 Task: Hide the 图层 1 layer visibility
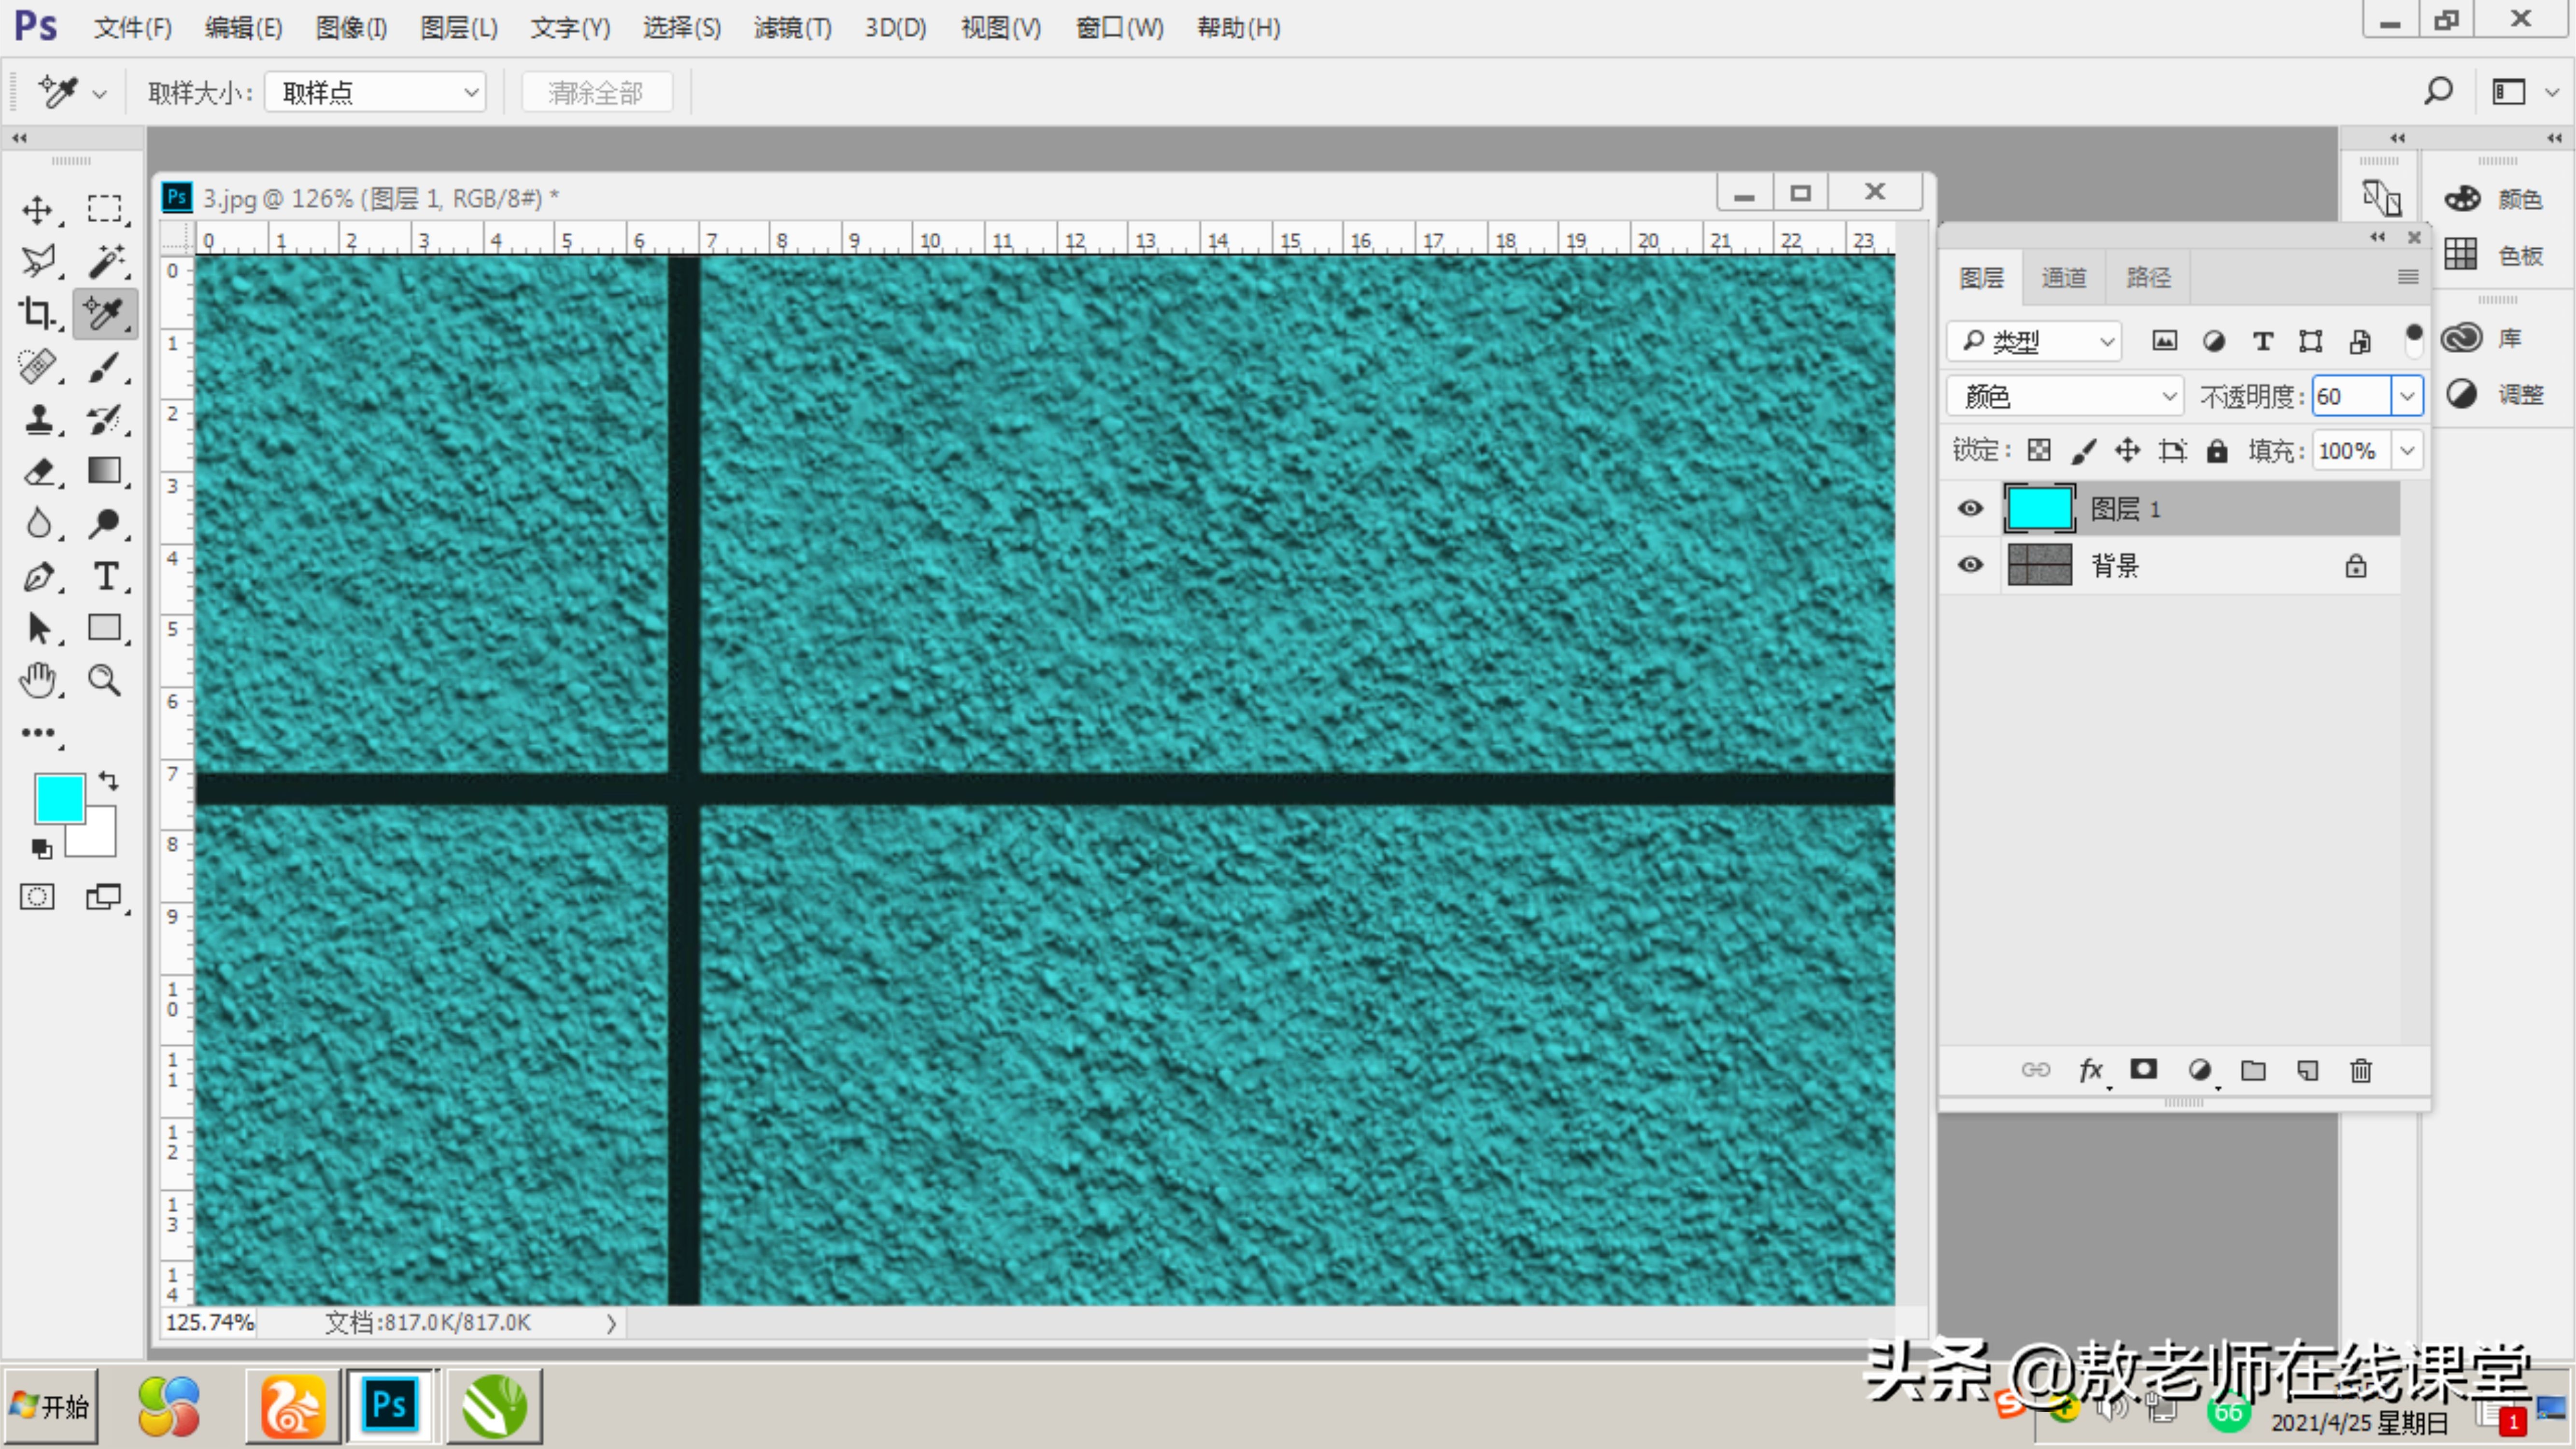pos(1970,508)
